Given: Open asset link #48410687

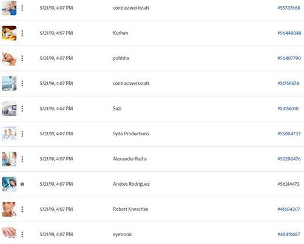Looking at the screenshot, I should [x=289, y=234].
